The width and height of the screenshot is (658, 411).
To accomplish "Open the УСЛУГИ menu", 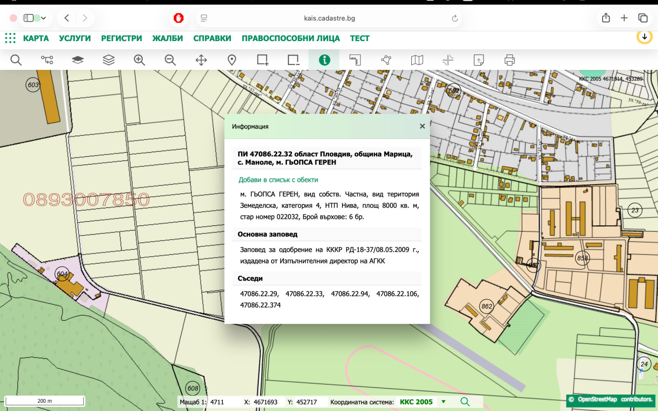I will tap(75, 38).
